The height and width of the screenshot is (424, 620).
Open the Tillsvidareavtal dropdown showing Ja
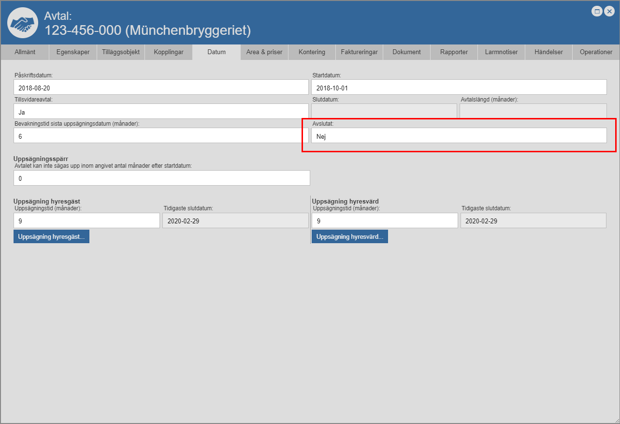[x=161, y=112]
